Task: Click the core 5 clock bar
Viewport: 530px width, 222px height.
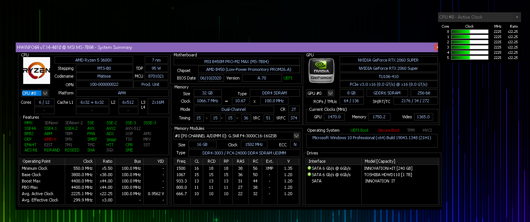Action: [x=469, y=58]
